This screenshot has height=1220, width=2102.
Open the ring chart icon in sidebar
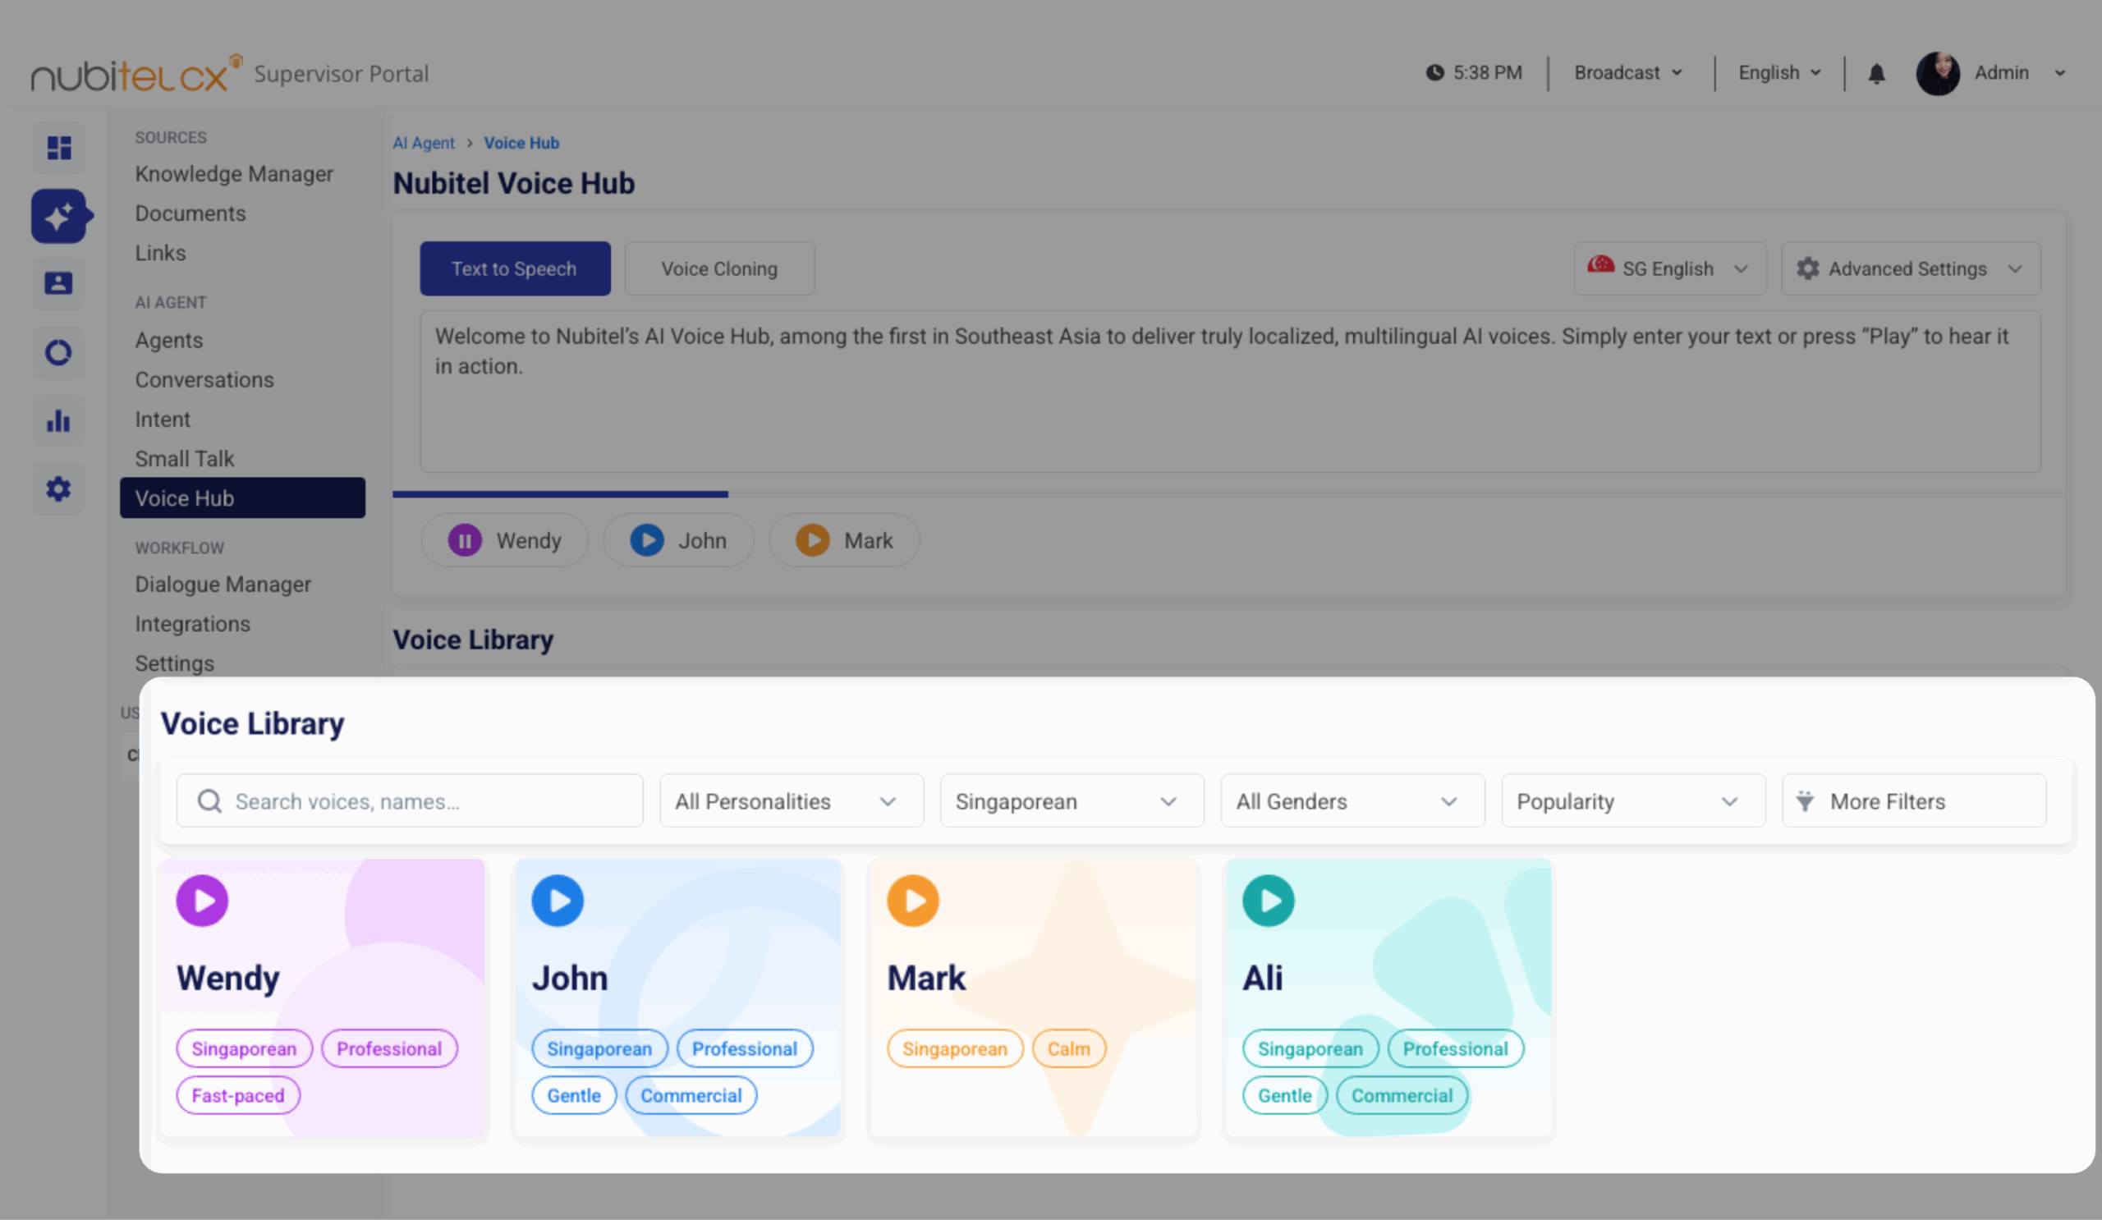[x=58, y=352]
